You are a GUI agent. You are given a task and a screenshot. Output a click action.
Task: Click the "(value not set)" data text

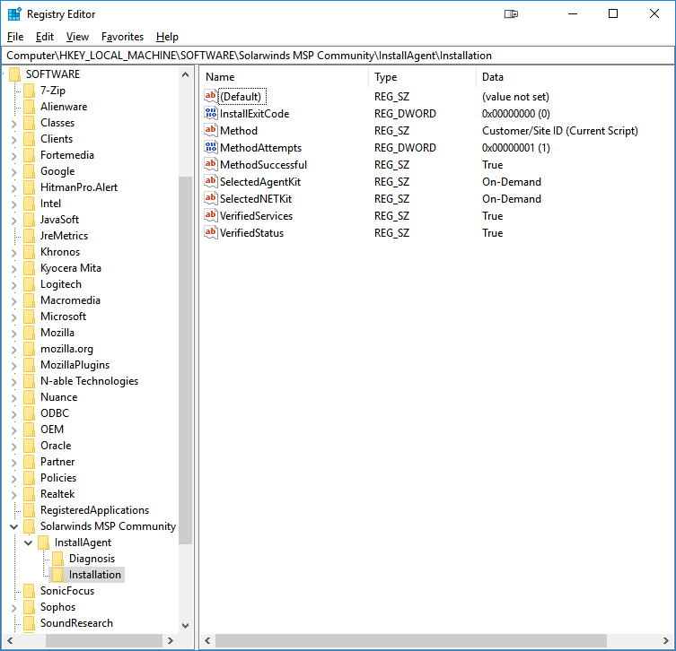pyautogui.click(x=515, y=97)
